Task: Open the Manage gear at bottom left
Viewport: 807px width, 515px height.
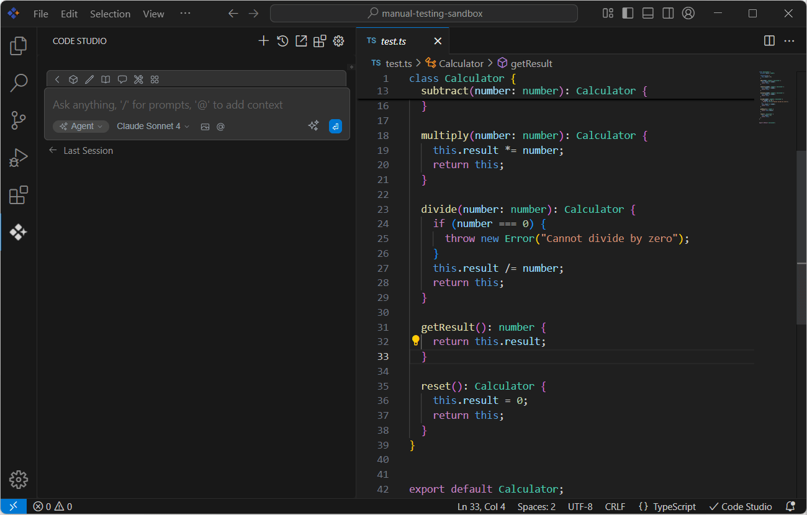Action: pos(19,480)
